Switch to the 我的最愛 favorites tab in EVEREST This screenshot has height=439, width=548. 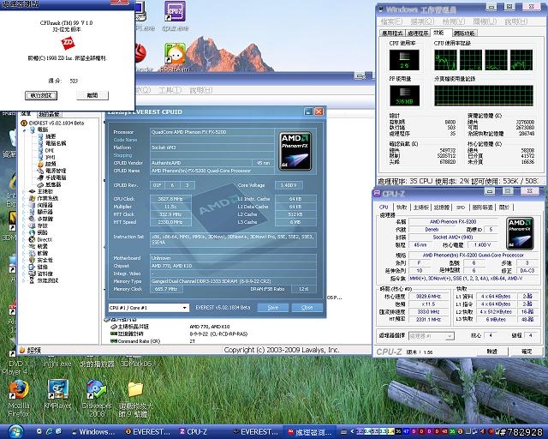(49, 114)
